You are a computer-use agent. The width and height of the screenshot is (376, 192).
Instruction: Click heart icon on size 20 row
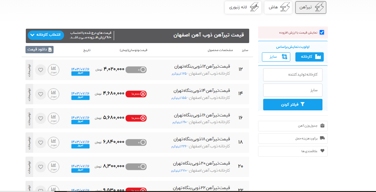pos(40,167)
